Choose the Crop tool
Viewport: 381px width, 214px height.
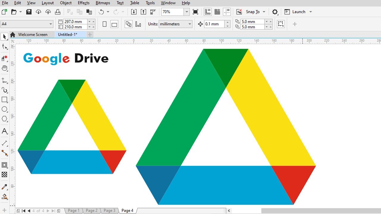[x=4, y=58]
